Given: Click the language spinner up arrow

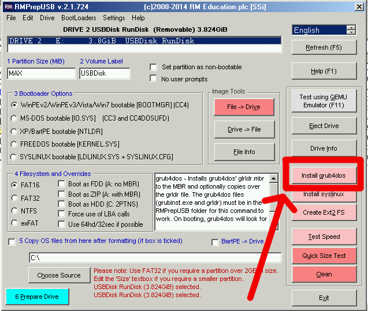Looking at the screenshot, I should tap(351, 27).
